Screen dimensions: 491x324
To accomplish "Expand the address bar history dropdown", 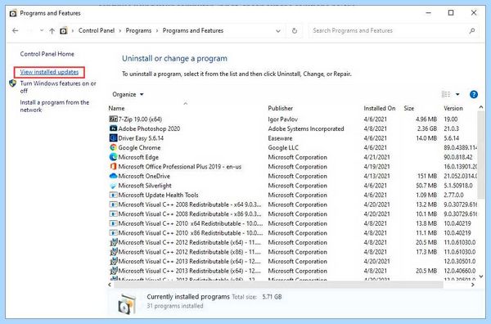I will pyautogui.click(x=277, y=30).
